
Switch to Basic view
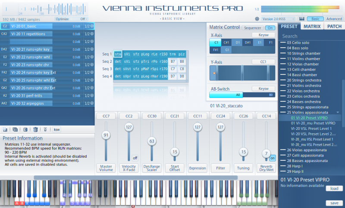coord(315,19)
